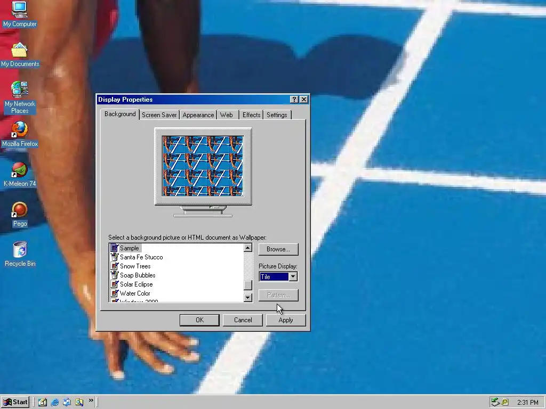Select the Sample wallpaper name
Image resolution: width=546 pixels, height=409 pixels.
pyautogui.click(x=130, y=248)
